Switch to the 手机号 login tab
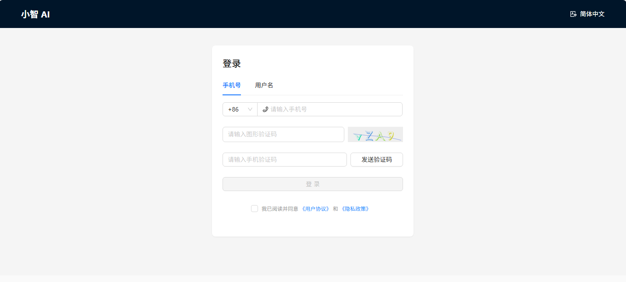 click(231, 85)
